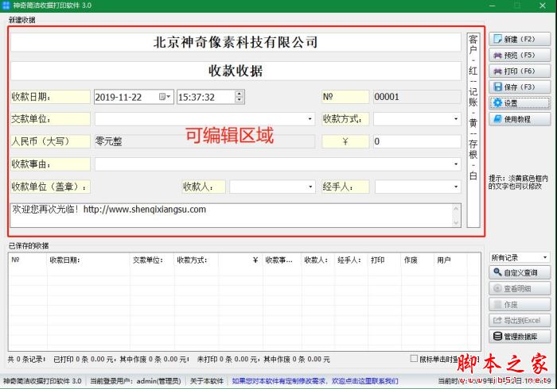The image size is (557, 389).
Task: Click the book icon on 使用教程
Action: (498, 118)
